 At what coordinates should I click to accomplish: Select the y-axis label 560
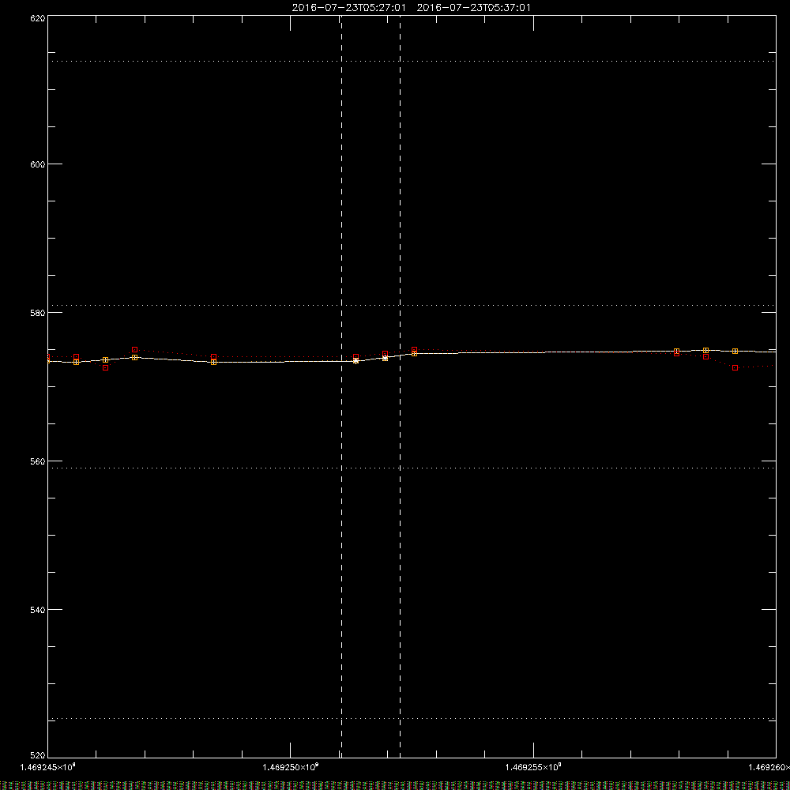[x=38, y=461]
